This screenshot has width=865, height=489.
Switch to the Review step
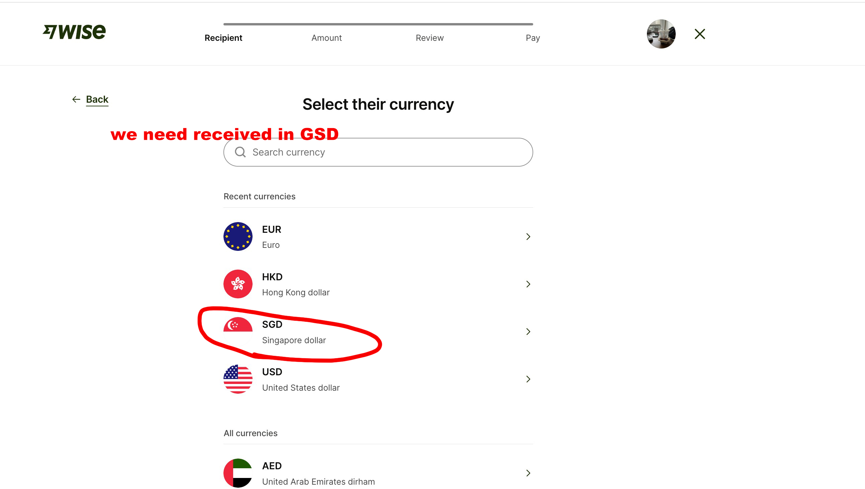coord(429,38)
